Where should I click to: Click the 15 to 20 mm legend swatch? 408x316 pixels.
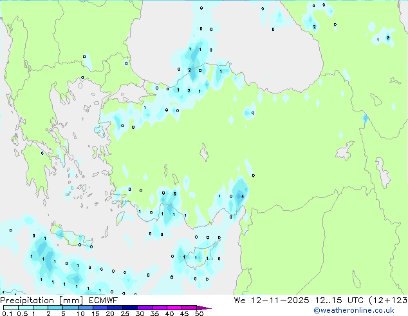pos(100,308)
